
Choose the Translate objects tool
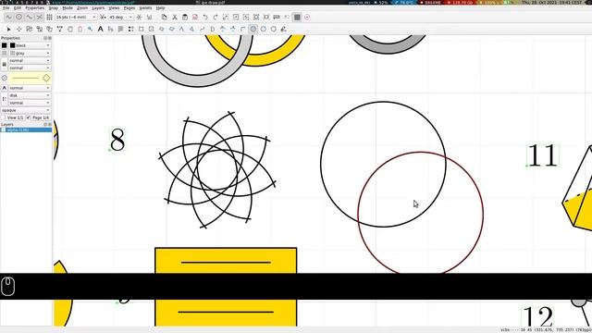point(18,29)
